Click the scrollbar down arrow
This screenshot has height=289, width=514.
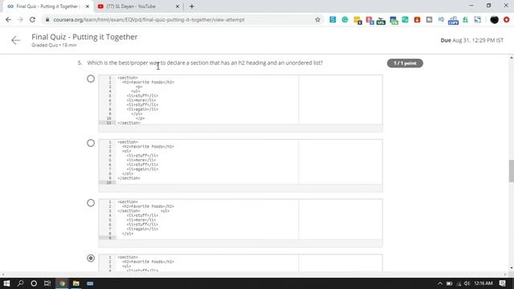(511, 267)
